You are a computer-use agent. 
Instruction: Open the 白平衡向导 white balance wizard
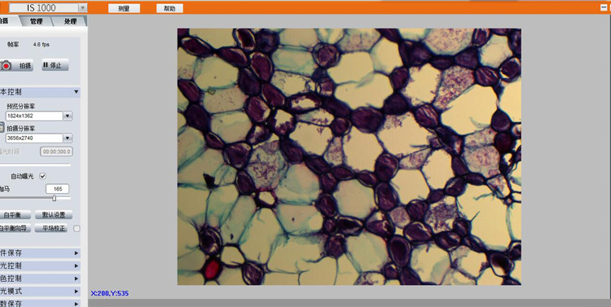pos(15,228)
